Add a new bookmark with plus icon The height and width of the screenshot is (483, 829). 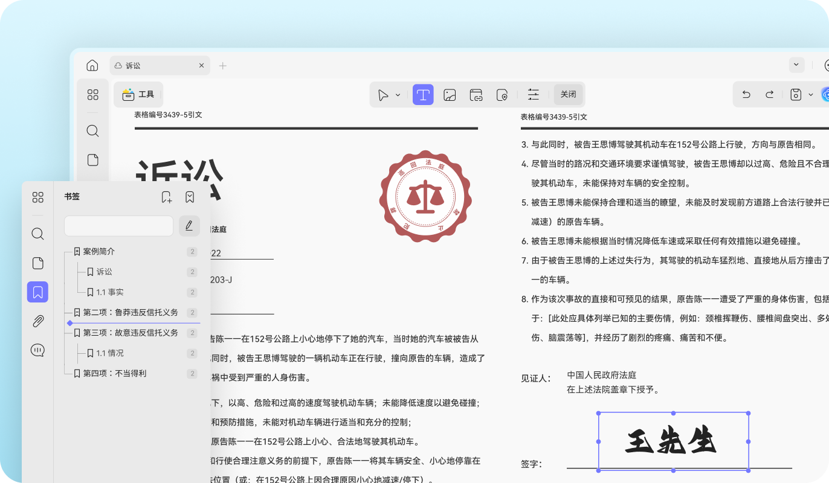click(x=167, y=197)
